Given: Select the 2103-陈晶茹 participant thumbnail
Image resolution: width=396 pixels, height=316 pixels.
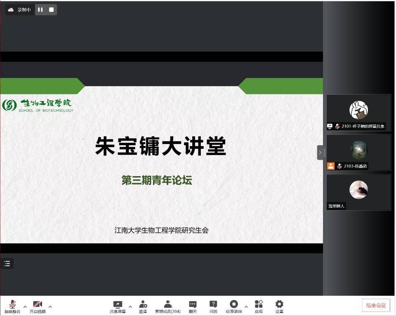Looking at the screenshot, I should (358, 152).
